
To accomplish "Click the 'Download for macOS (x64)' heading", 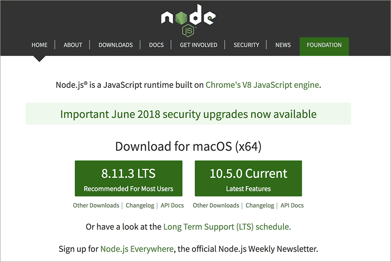I will (188, 146).
